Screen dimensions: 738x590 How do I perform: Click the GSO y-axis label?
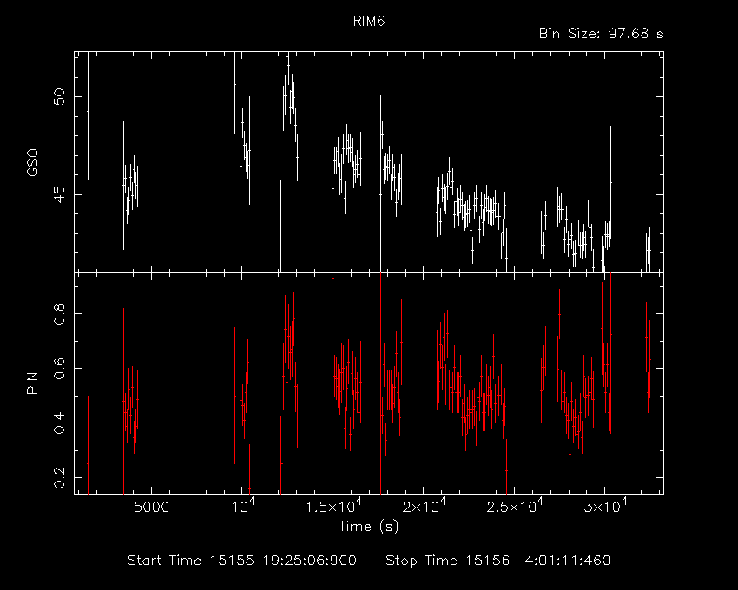coord(32,162)
